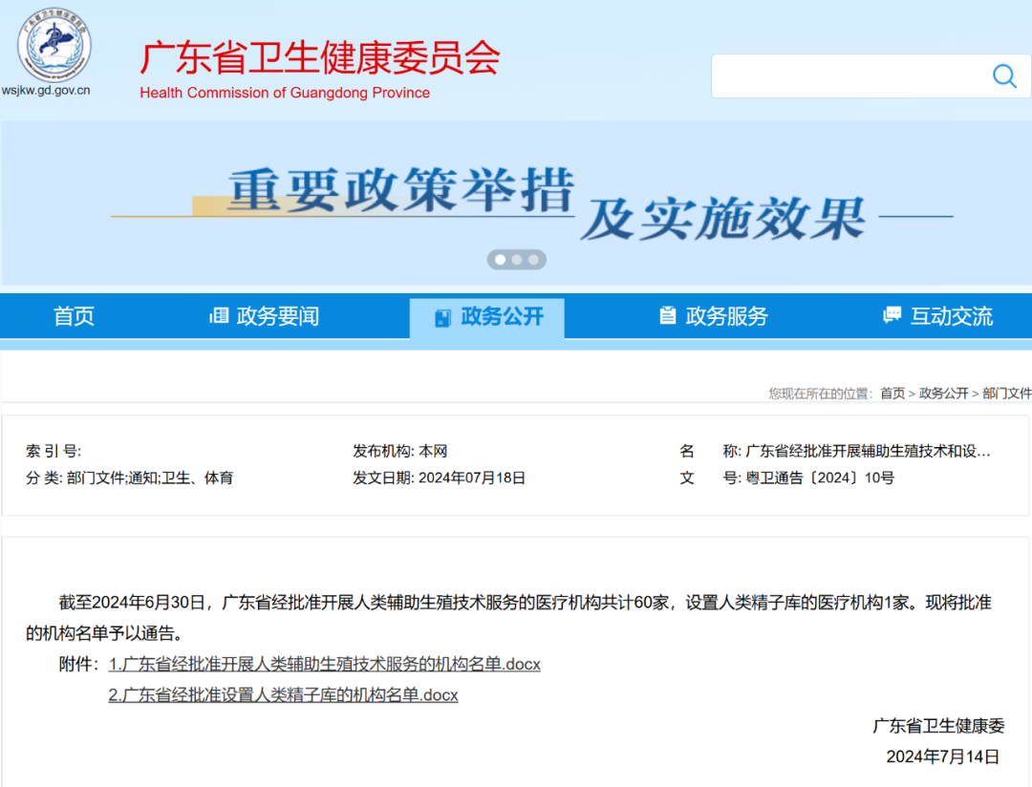Click the truncated document title after 名称

click(x=868, y=452)
